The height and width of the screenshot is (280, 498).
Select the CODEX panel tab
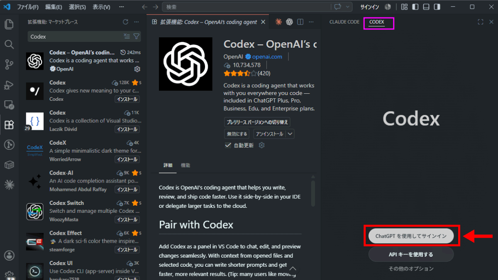[x=377, y=22]
